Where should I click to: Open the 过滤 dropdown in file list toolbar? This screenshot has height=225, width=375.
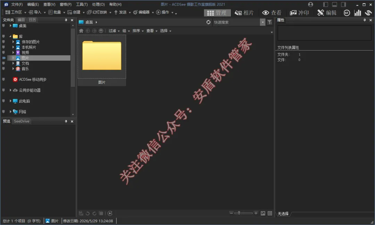[114, 31]
